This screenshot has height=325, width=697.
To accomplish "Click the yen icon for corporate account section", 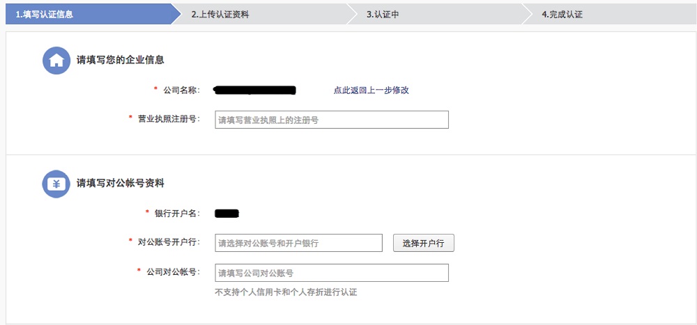I will pos(56,184).
